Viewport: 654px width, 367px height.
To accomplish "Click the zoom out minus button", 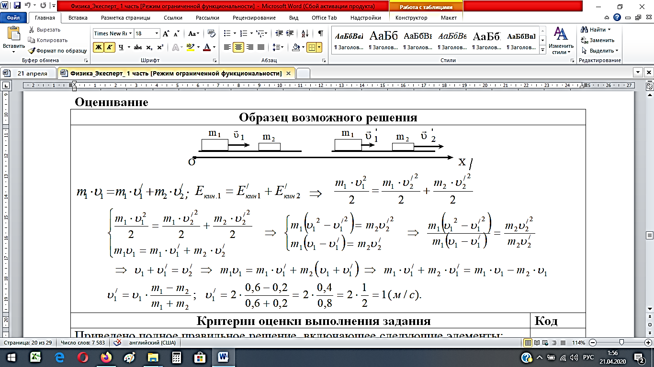I will [593, 343].
